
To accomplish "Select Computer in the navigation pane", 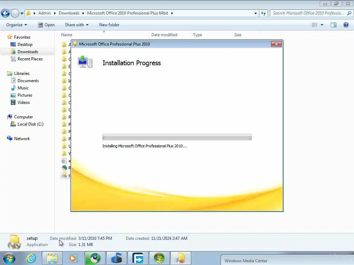I will pyautogui.click(x=24, y=117).
